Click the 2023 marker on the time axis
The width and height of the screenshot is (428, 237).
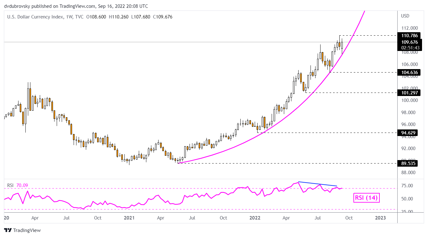[x=381, y=218]
